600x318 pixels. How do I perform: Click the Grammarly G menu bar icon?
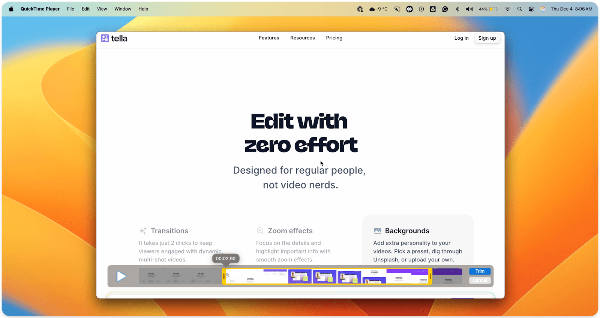(445, 9)
